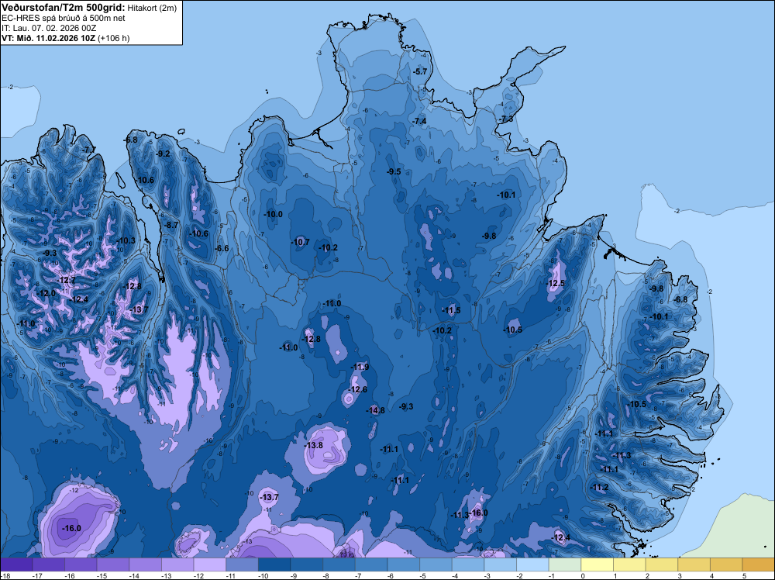This screenshot has height=580, width=775.
Task: Click the -7.4 temperature value
Action: click(x=419, y=121)
